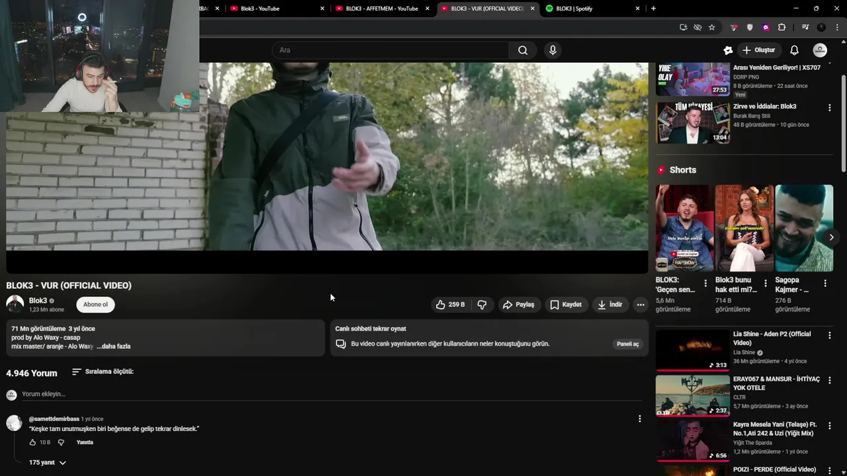This screenshot has width=847, height=476.
Task: Save video with Kaydet button
Action: coord(566,305)
